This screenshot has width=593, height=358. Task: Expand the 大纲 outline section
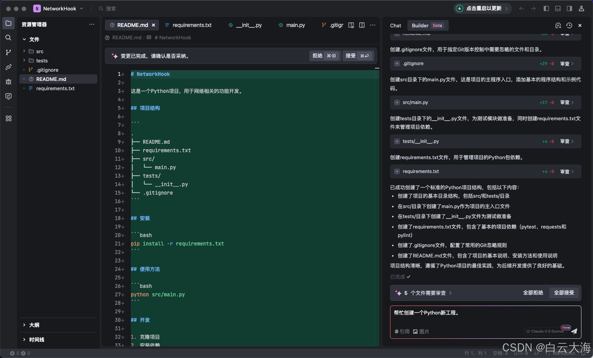tap(24, 325)
